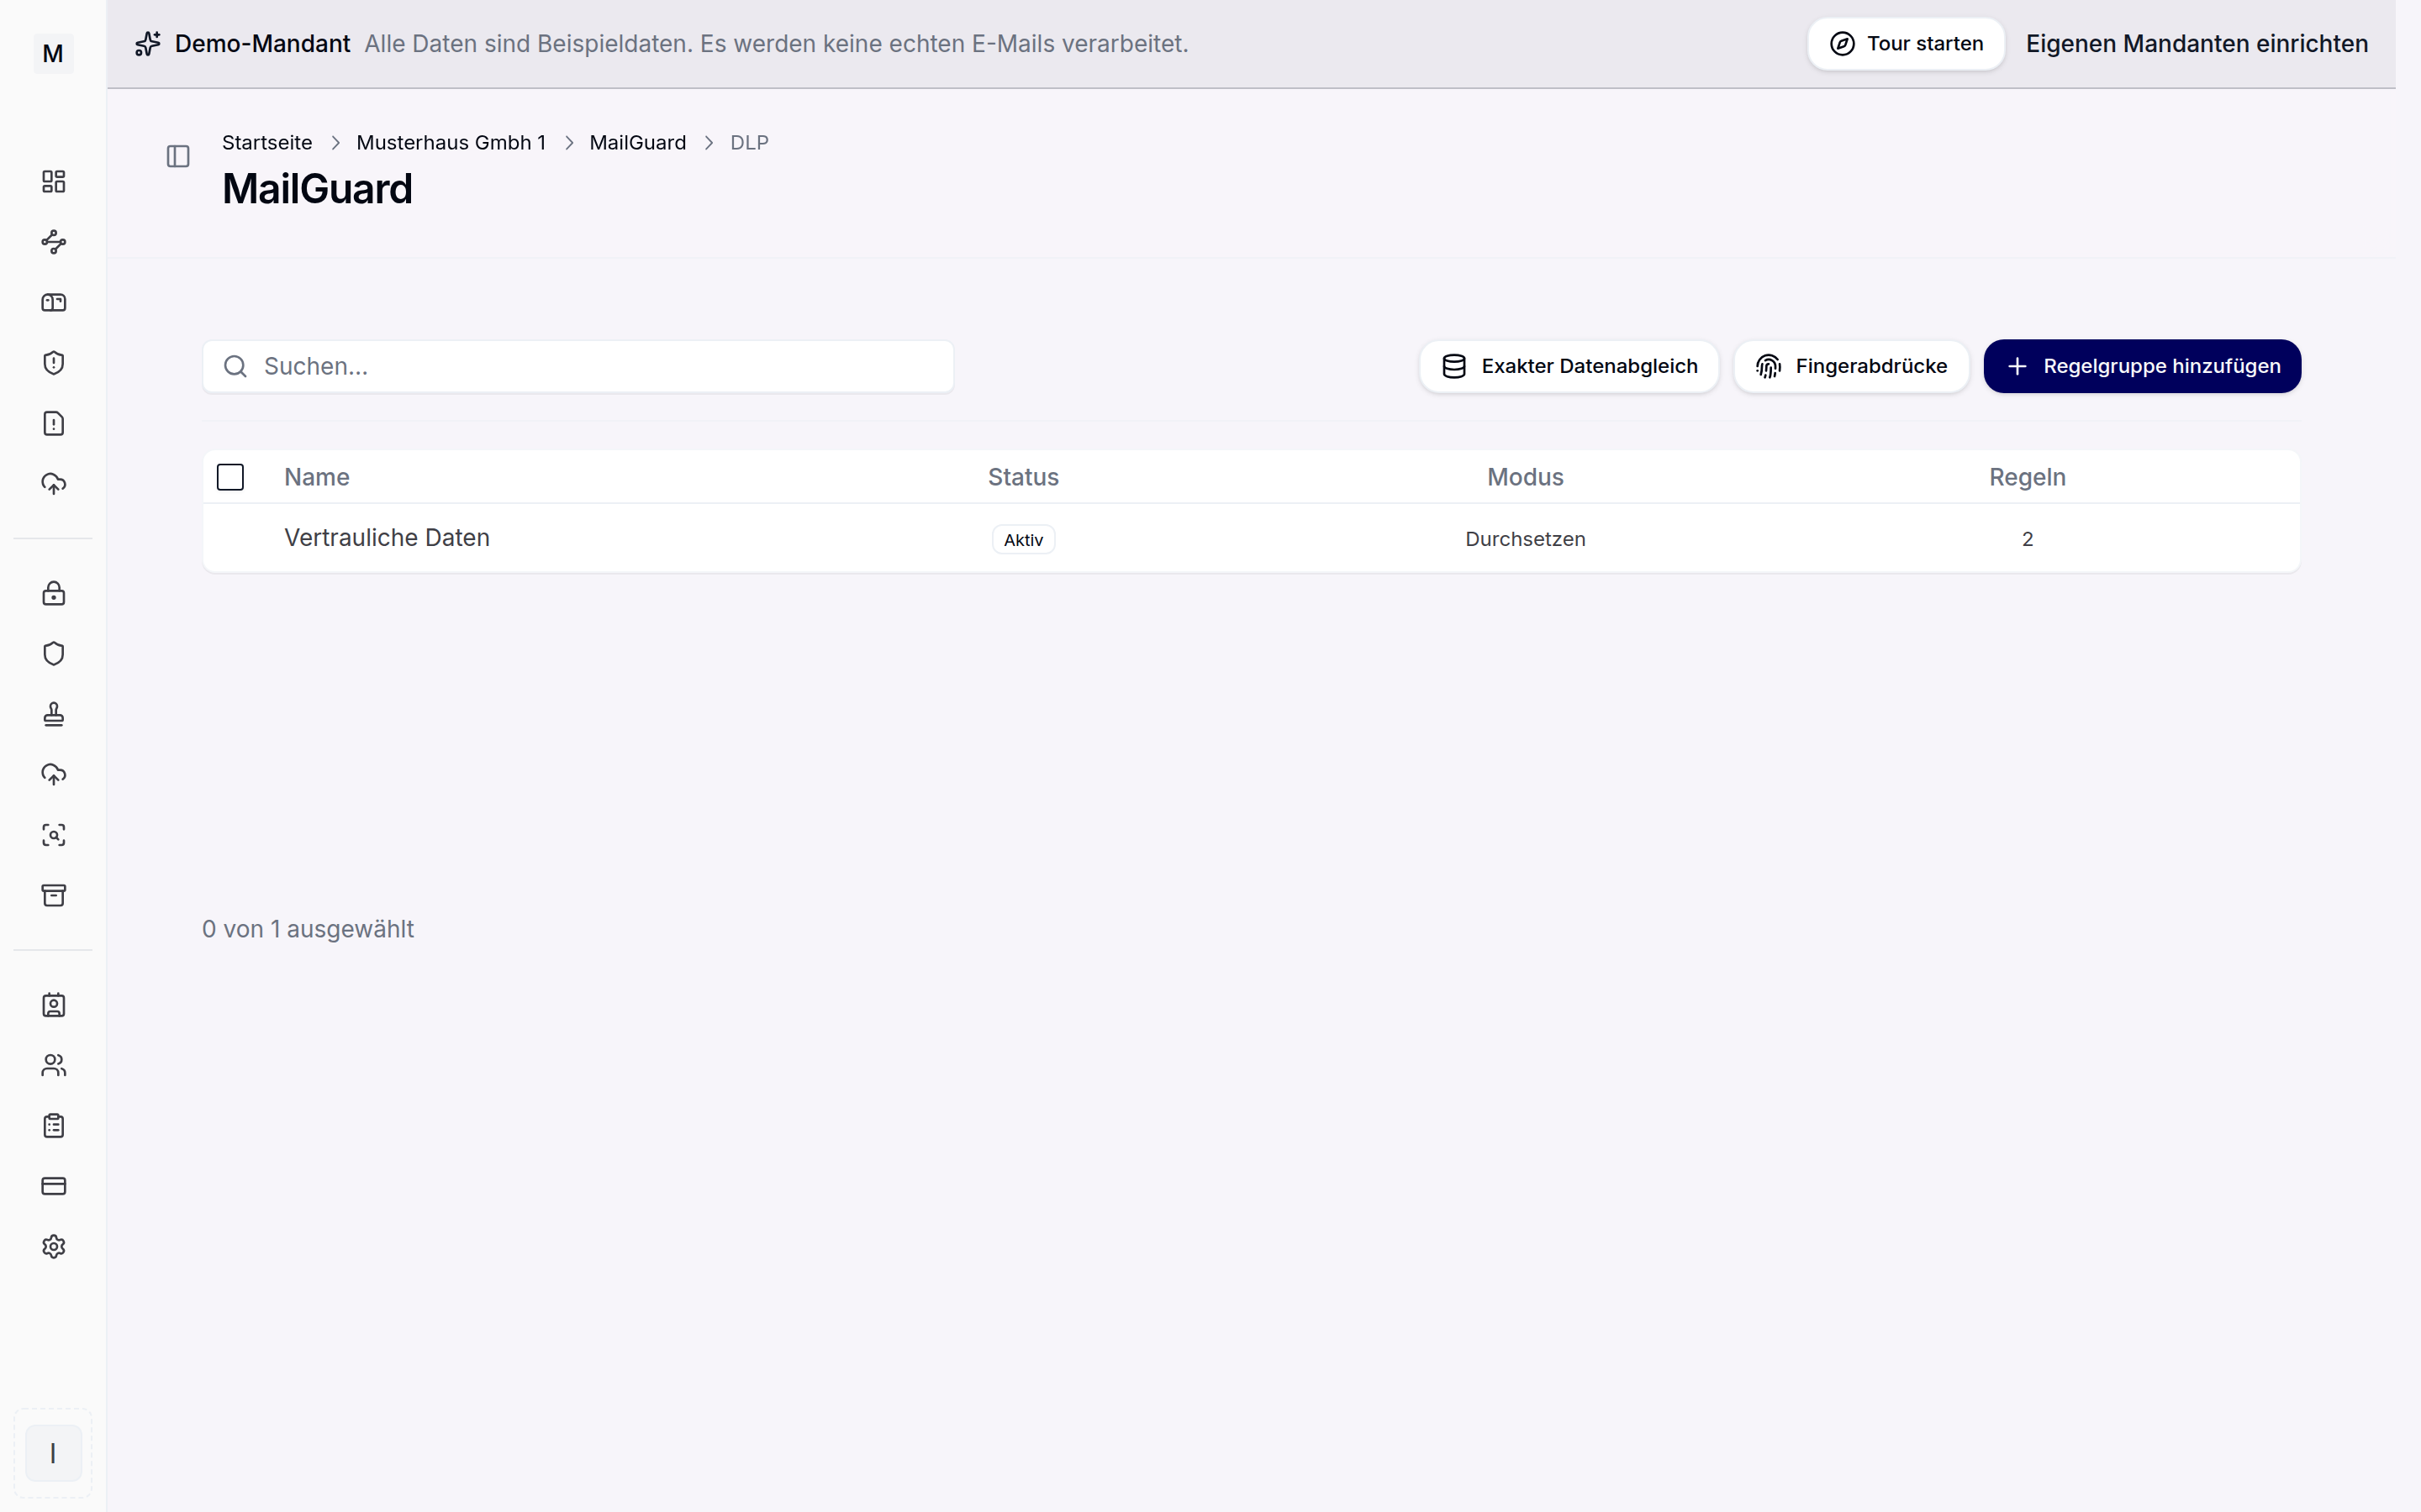This screenshot has width=2421, height=1512.
Task: Open Exakter Datenabgleich
Action: click(x=1569, y=366)
